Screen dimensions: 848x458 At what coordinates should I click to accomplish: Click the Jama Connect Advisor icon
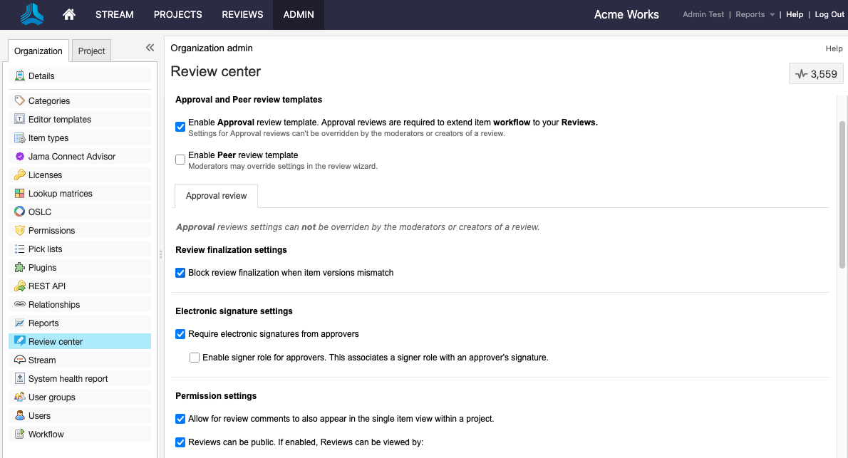pyautogui.click(x=19, y=156)
